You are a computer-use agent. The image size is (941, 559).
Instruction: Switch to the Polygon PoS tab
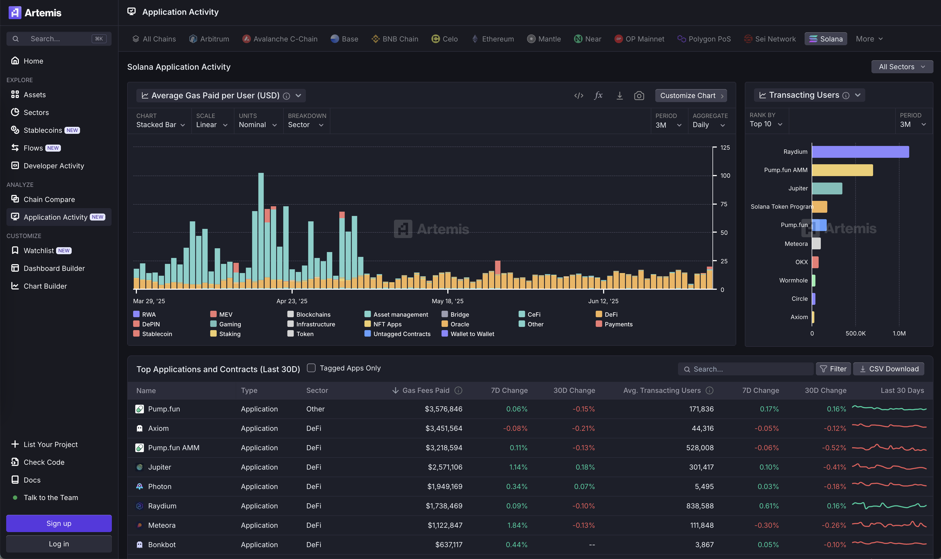pyautogui.click(x=704, y=39)
